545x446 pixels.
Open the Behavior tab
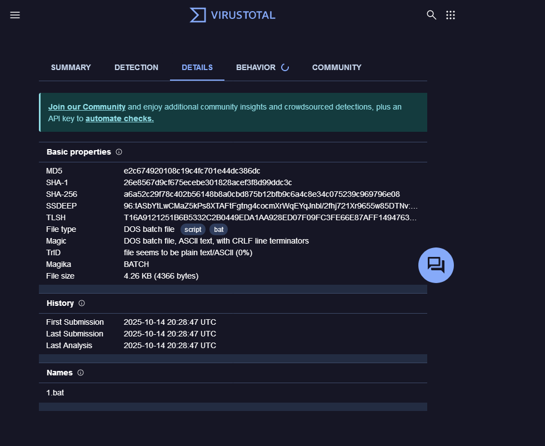[256, 67]
